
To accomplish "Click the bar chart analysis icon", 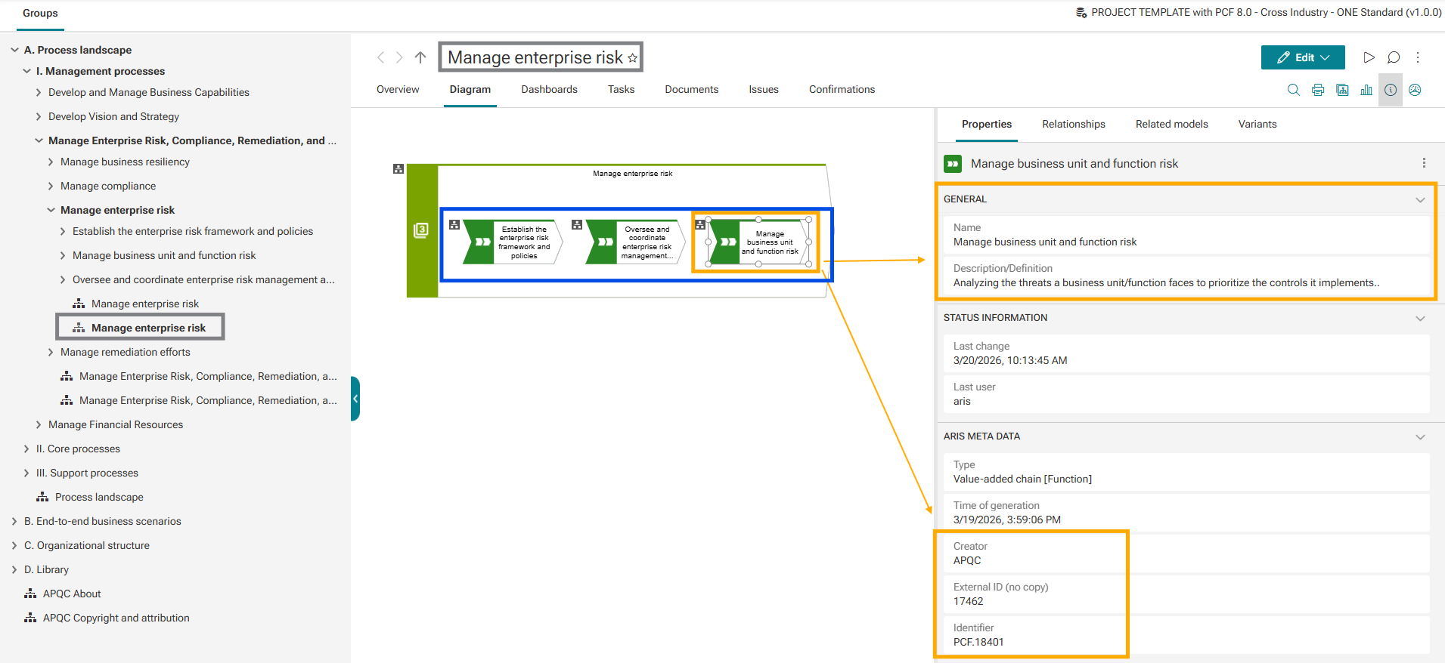I will click(1366, 90).
